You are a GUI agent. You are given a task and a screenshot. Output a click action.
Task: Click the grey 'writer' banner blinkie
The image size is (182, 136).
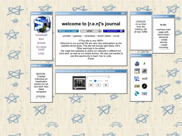(91, 31)
